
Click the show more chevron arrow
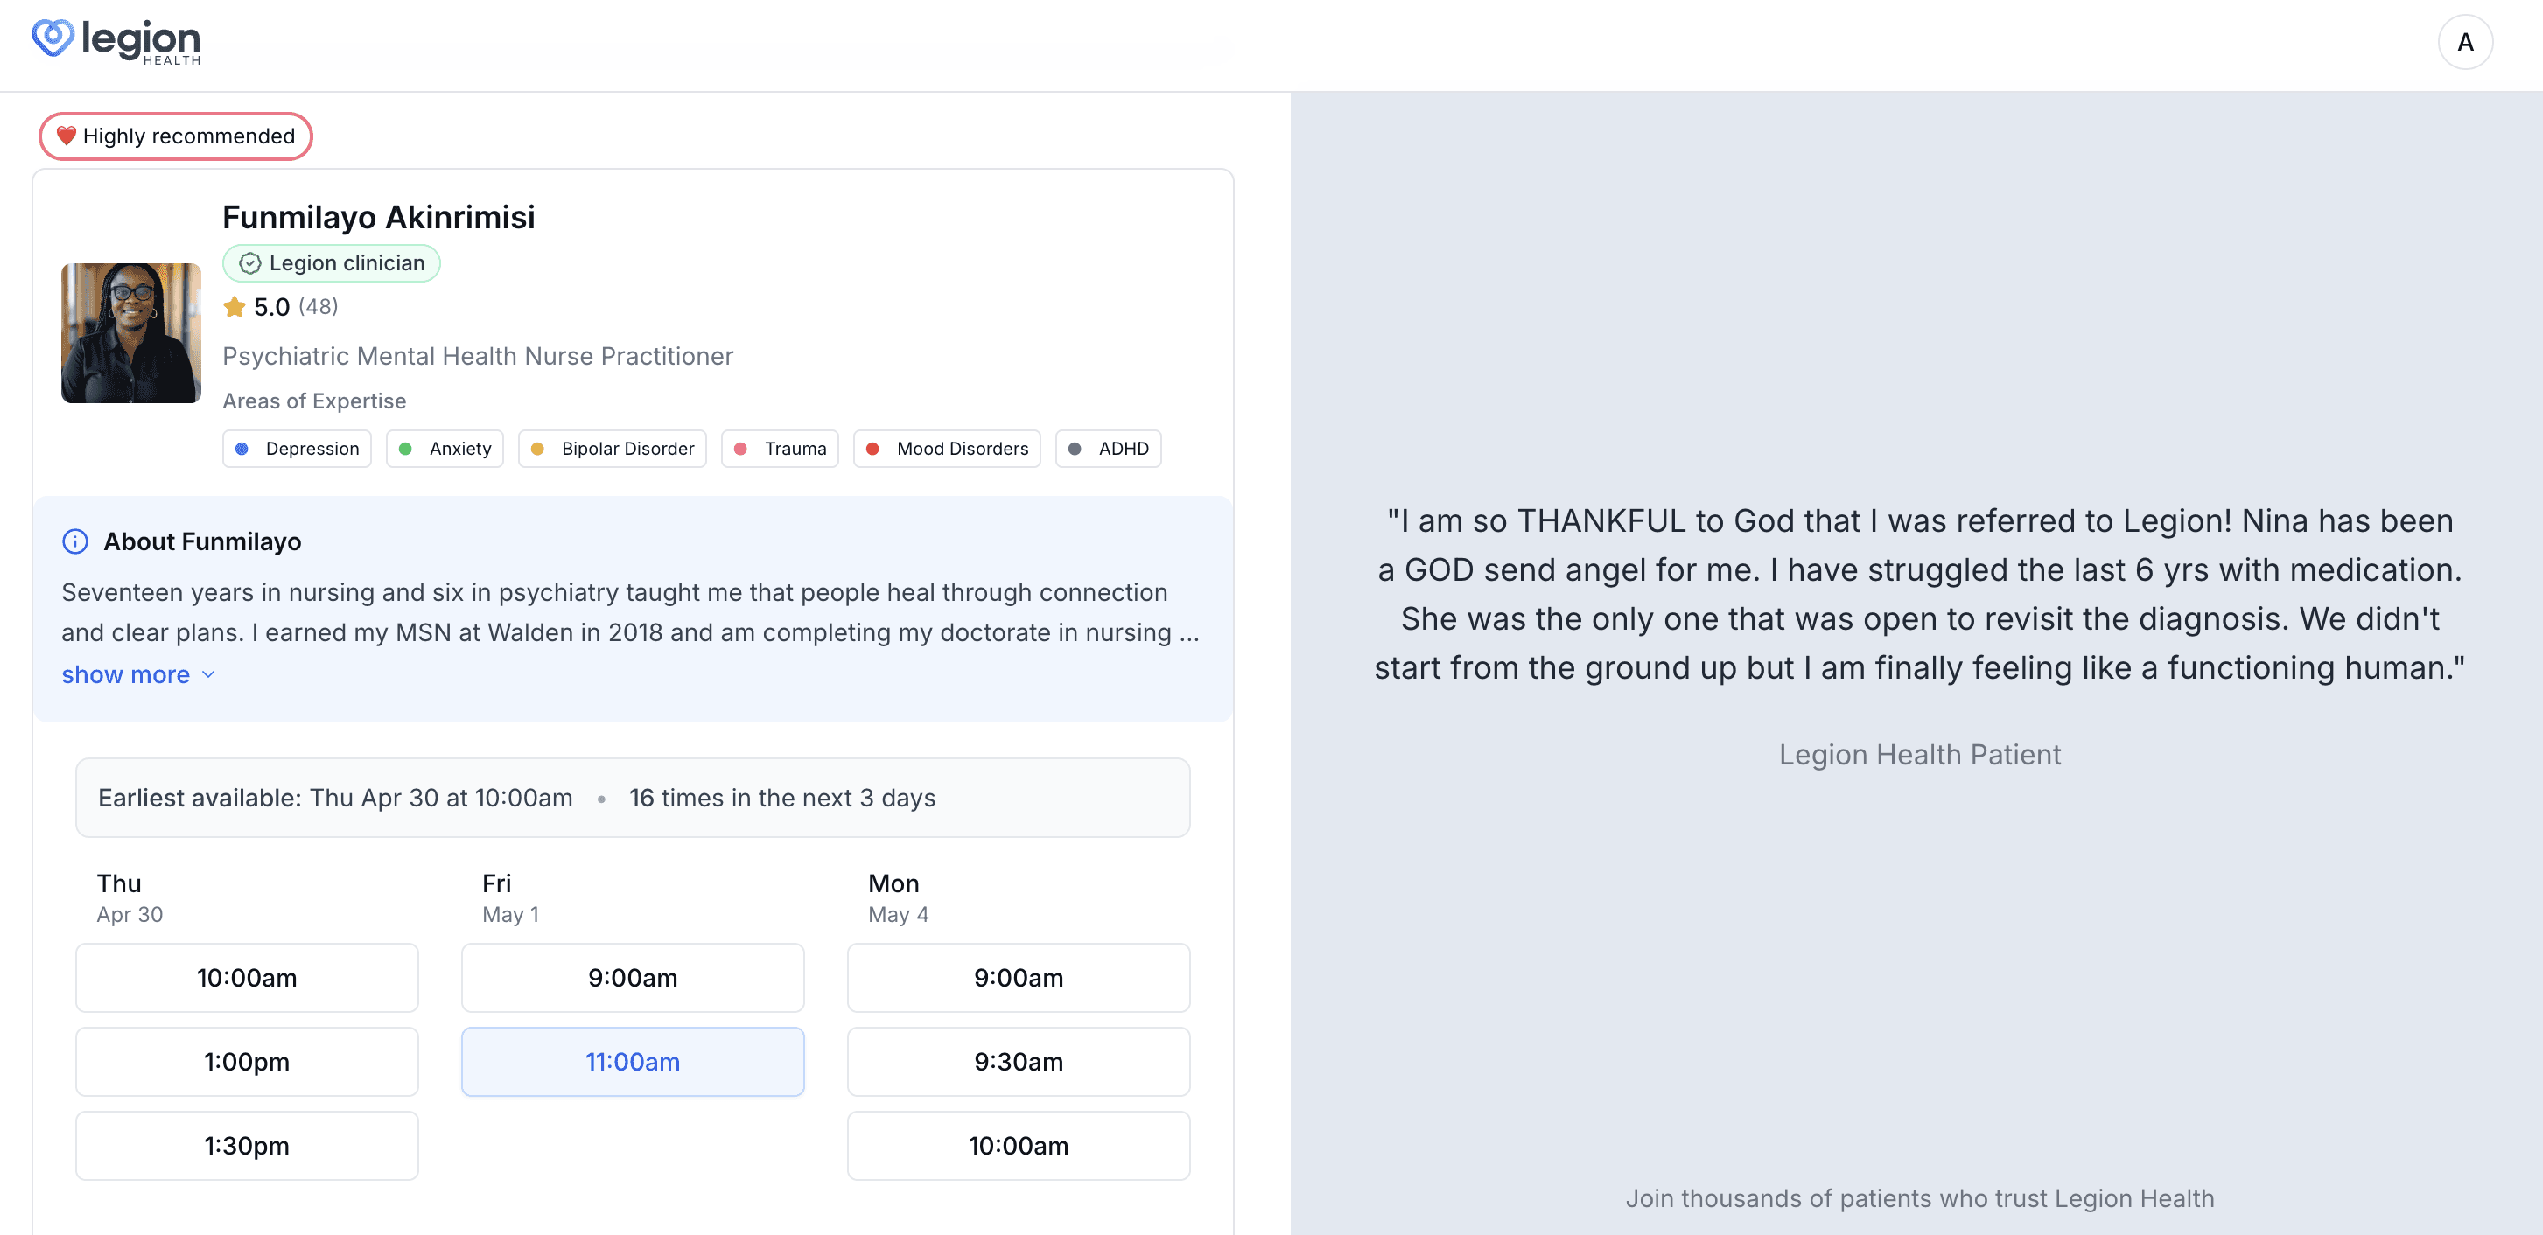[x=207, y=674]
